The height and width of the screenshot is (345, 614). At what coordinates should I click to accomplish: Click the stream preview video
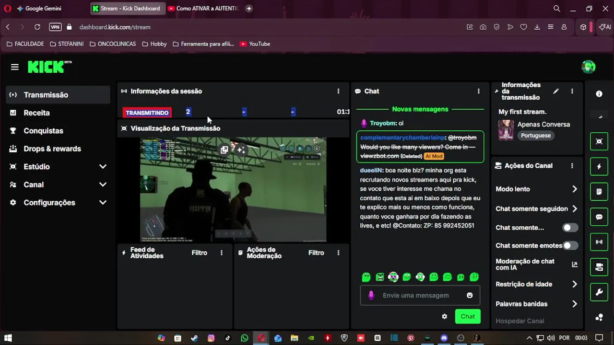tap(233, 190)
